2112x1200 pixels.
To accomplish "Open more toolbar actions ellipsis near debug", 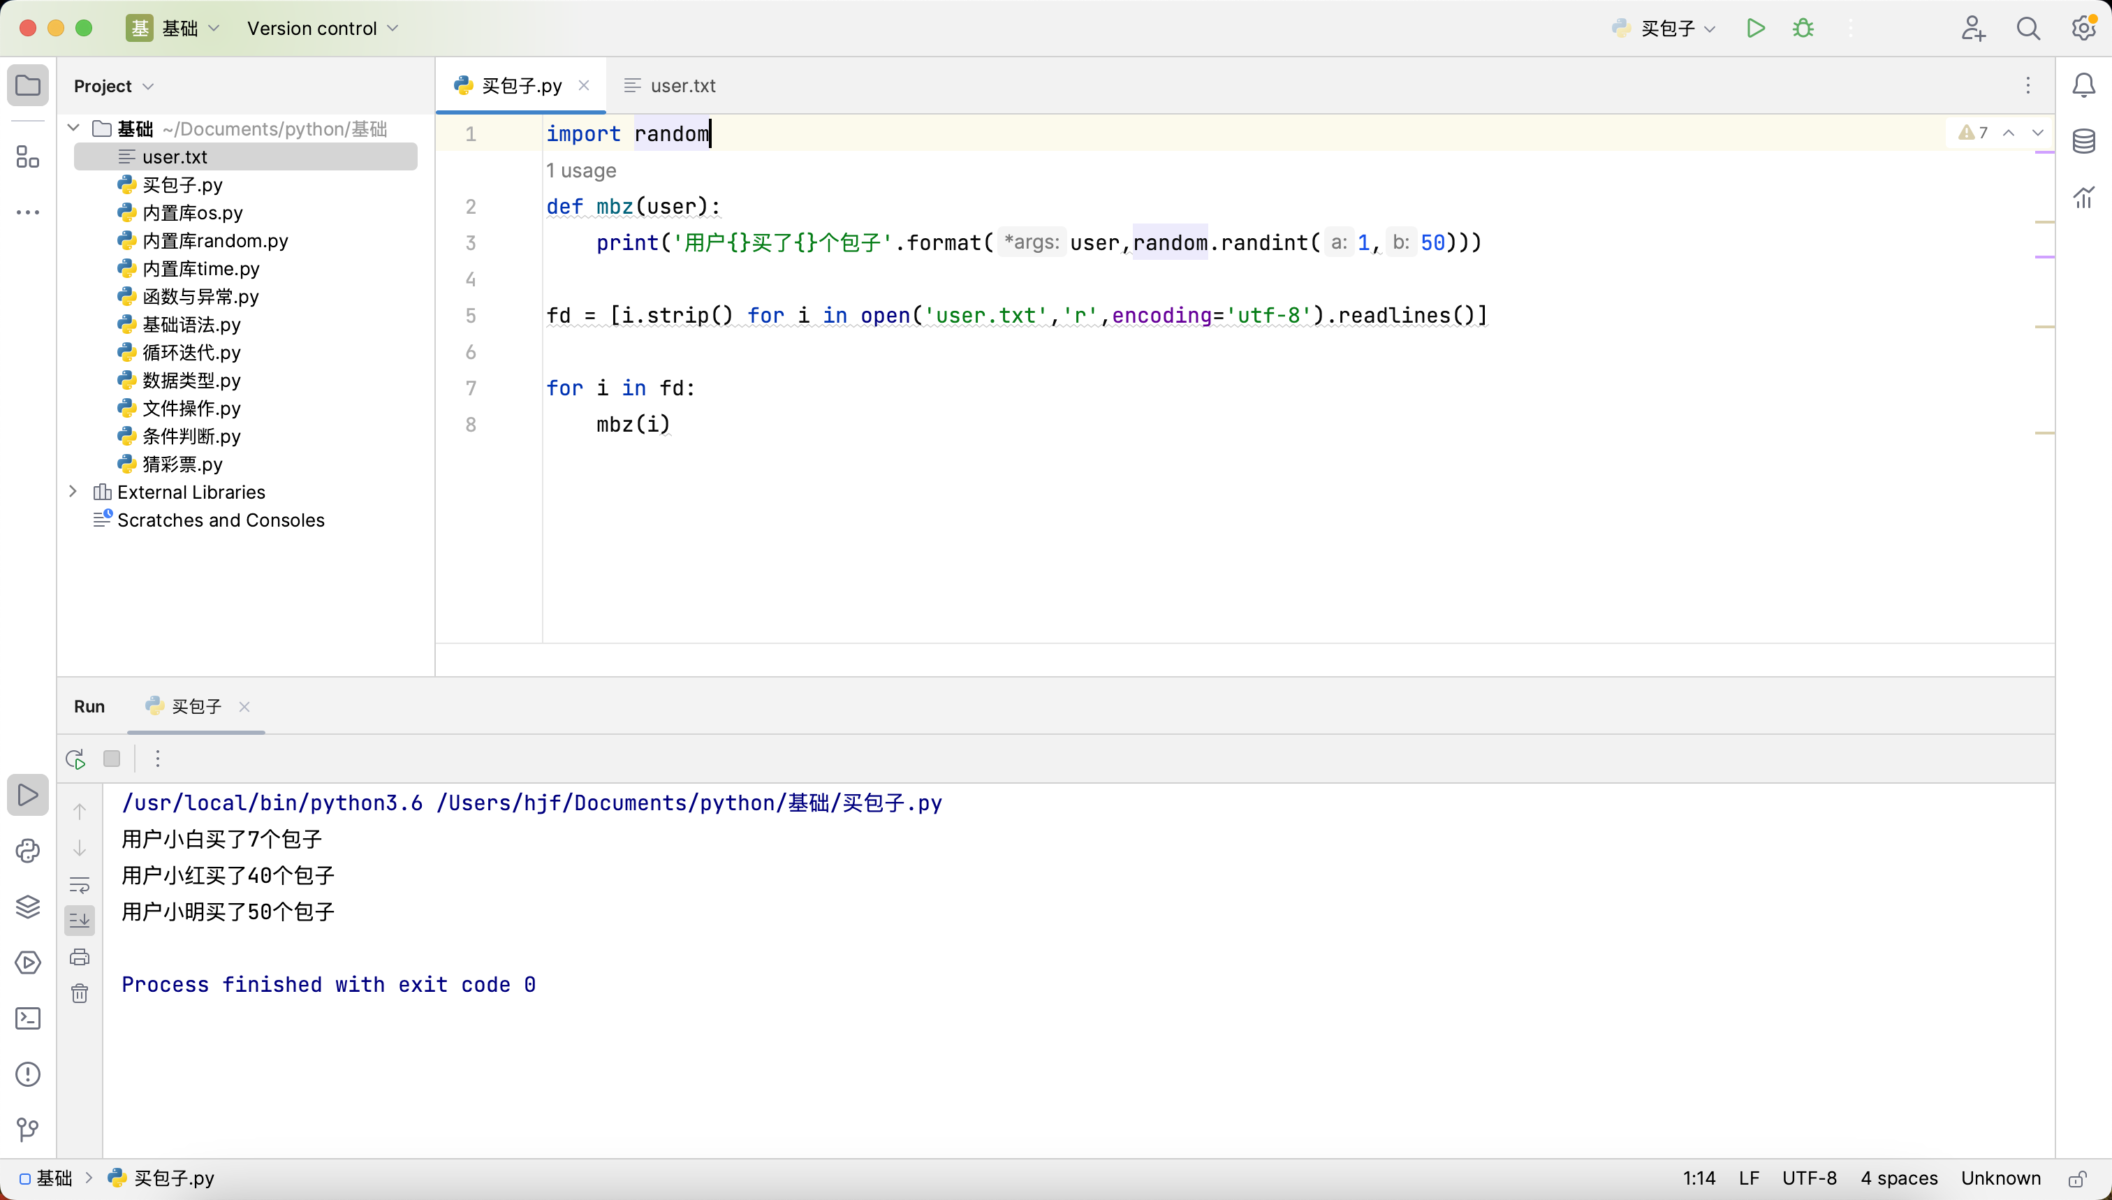I will tap(1850, 28).
